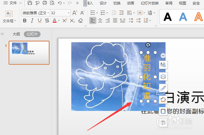Expand quick access customize dropdown
204x135 pixels.
78,3
